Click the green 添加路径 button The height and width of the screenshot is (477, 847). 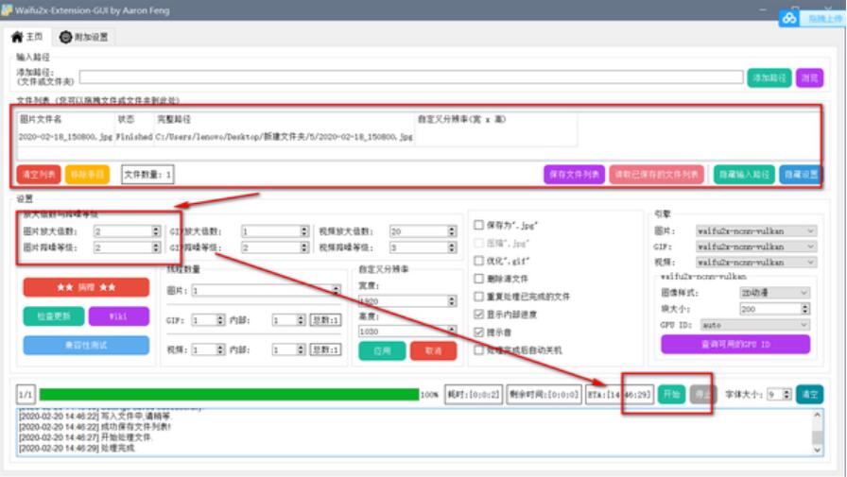click(x=769, y=77)
